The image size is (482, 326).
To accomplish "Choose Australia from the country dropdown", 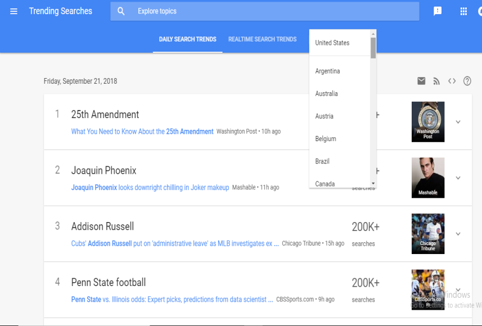I will [x=340, y=93].
